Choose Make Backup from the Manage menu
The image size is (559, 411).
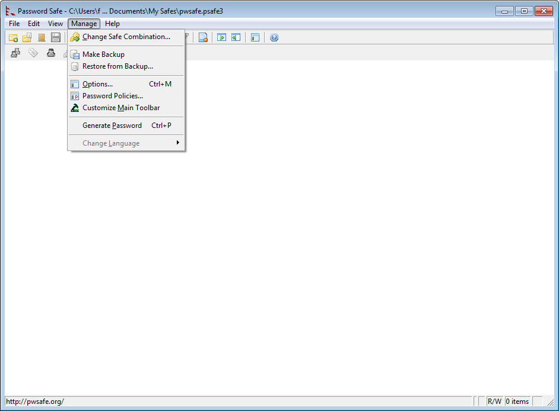point(103,54)
